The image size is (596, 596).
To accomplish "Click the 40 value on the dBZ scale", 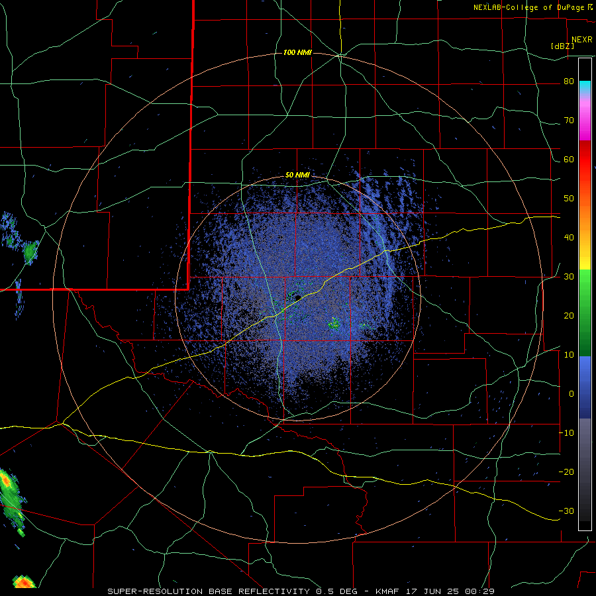I will pos(569,238).
